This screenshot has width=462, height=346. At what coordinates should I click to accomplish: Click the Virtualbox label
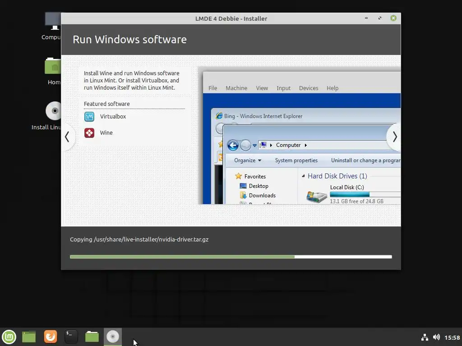(x=113, y=117)
